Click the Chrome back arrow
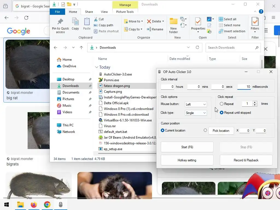The height and width of the screenshot is (210, 280). [7, 18]
